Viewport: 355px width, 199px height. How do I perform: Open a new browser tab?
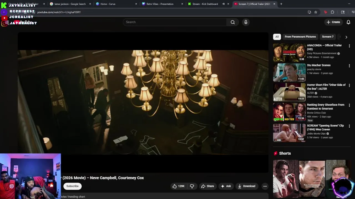point(281,4)
